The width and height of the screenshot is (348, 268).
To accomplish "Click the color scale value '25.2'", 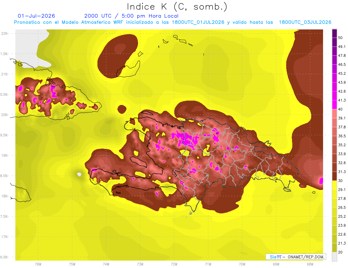I will click(342, 217).
